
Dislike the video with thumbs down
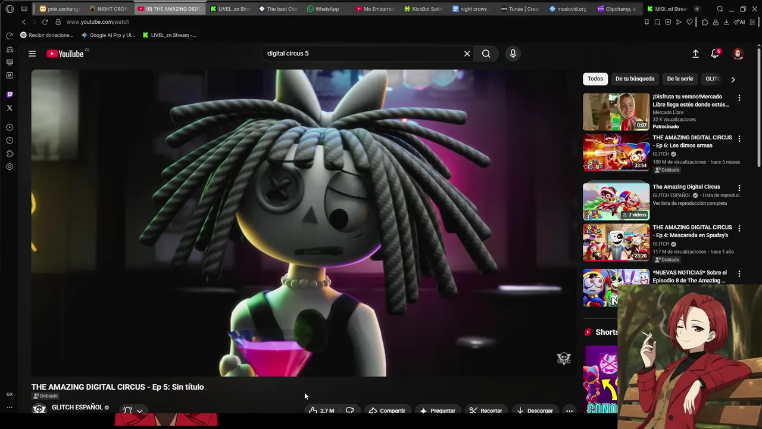click(350, 411)
